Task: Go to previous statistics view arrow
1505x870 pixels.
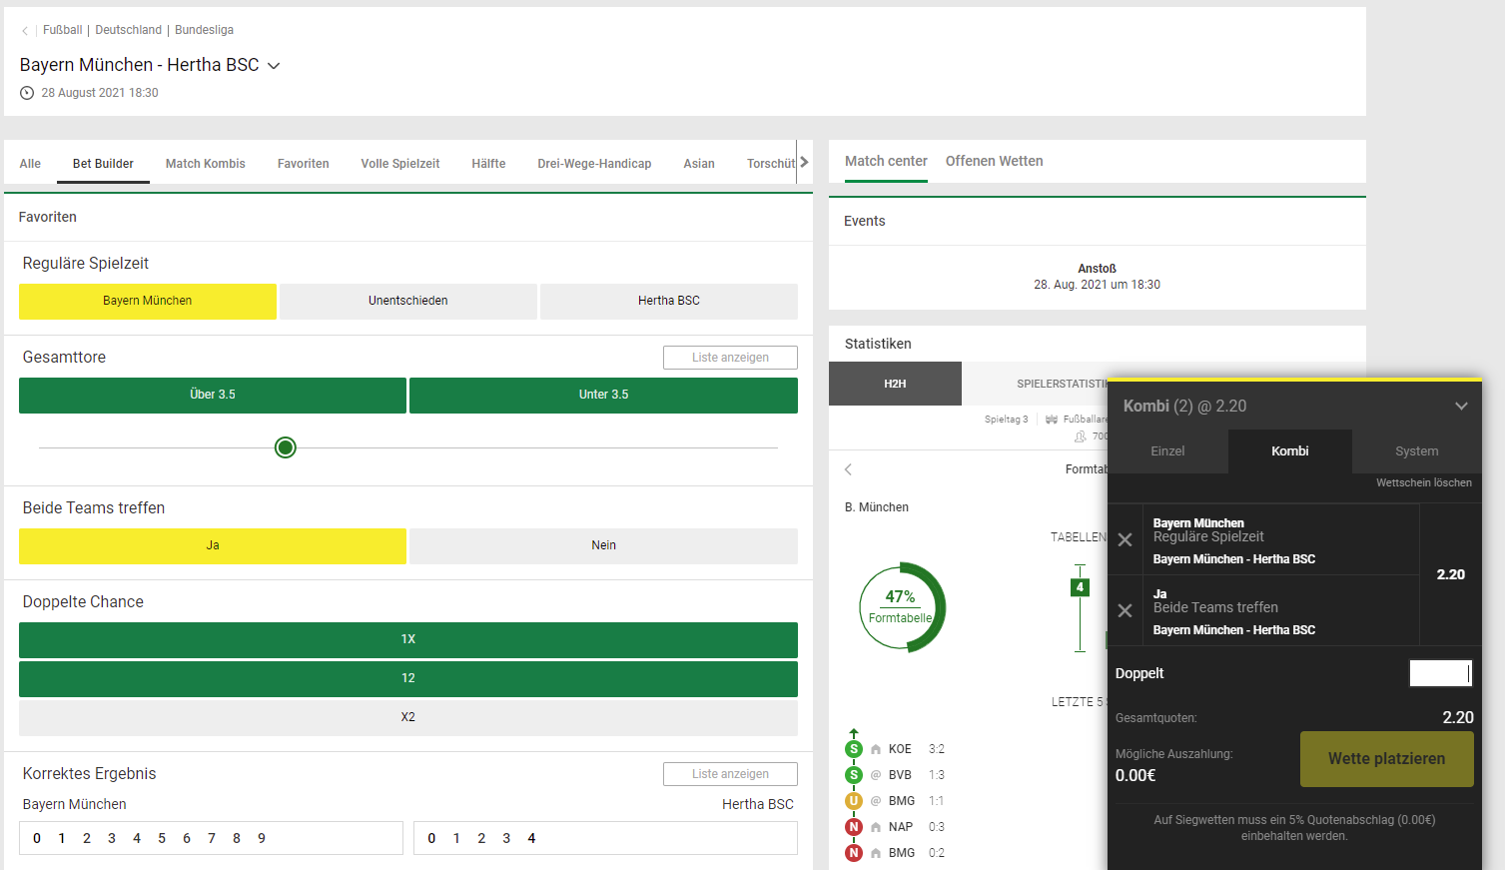Action: coord(849,469)
